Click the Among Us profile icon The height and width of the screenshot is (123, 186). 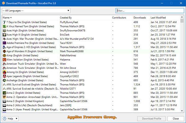click(4, 72)
